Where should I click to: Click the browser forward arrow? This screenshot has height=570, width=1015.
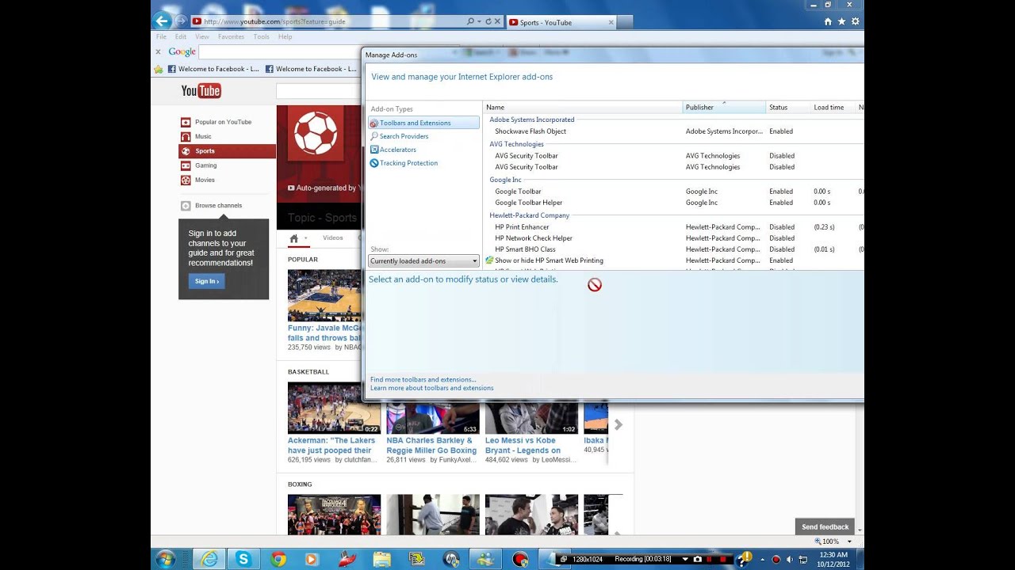click(x=182, y=21)
